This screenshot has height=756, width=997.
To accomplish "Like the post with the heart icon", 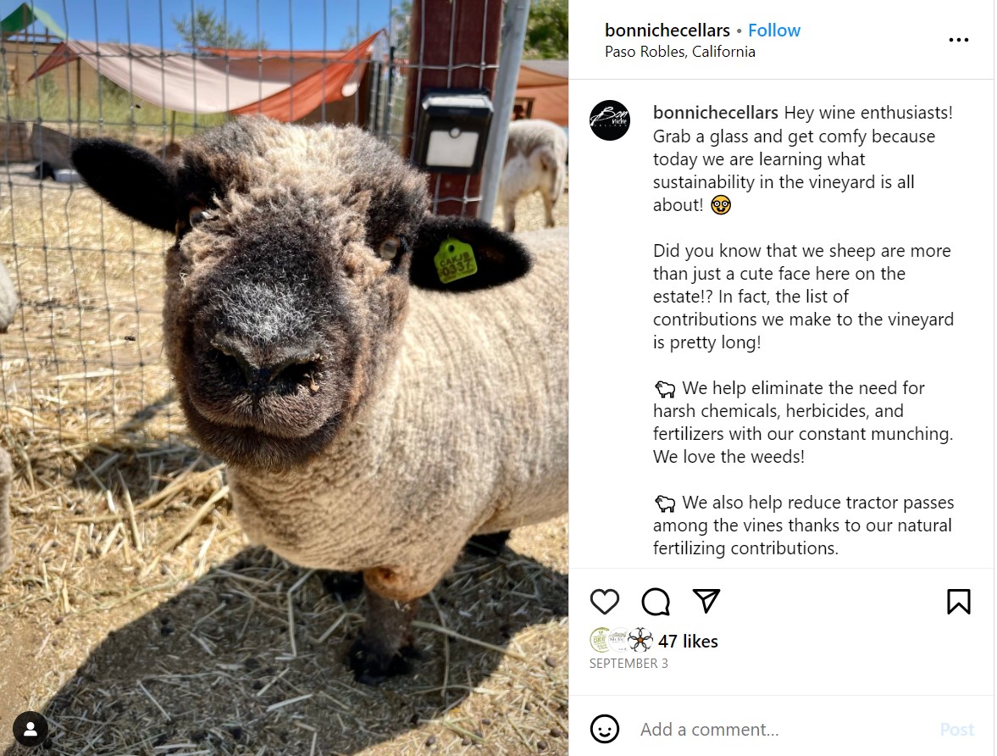I will (604, 602).
